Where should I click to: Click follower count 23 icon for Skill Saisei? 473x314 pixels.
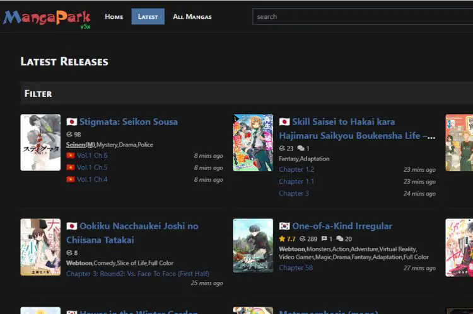pyautogui.click(x=282, y=148)
